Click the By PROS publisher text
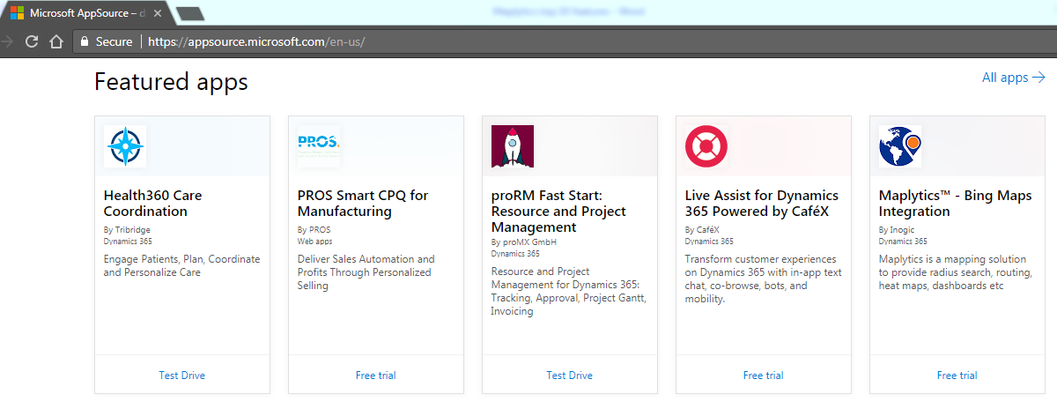Image resolution: width=1057 pixels, height=409 pixels. click(x=314, y=230)
